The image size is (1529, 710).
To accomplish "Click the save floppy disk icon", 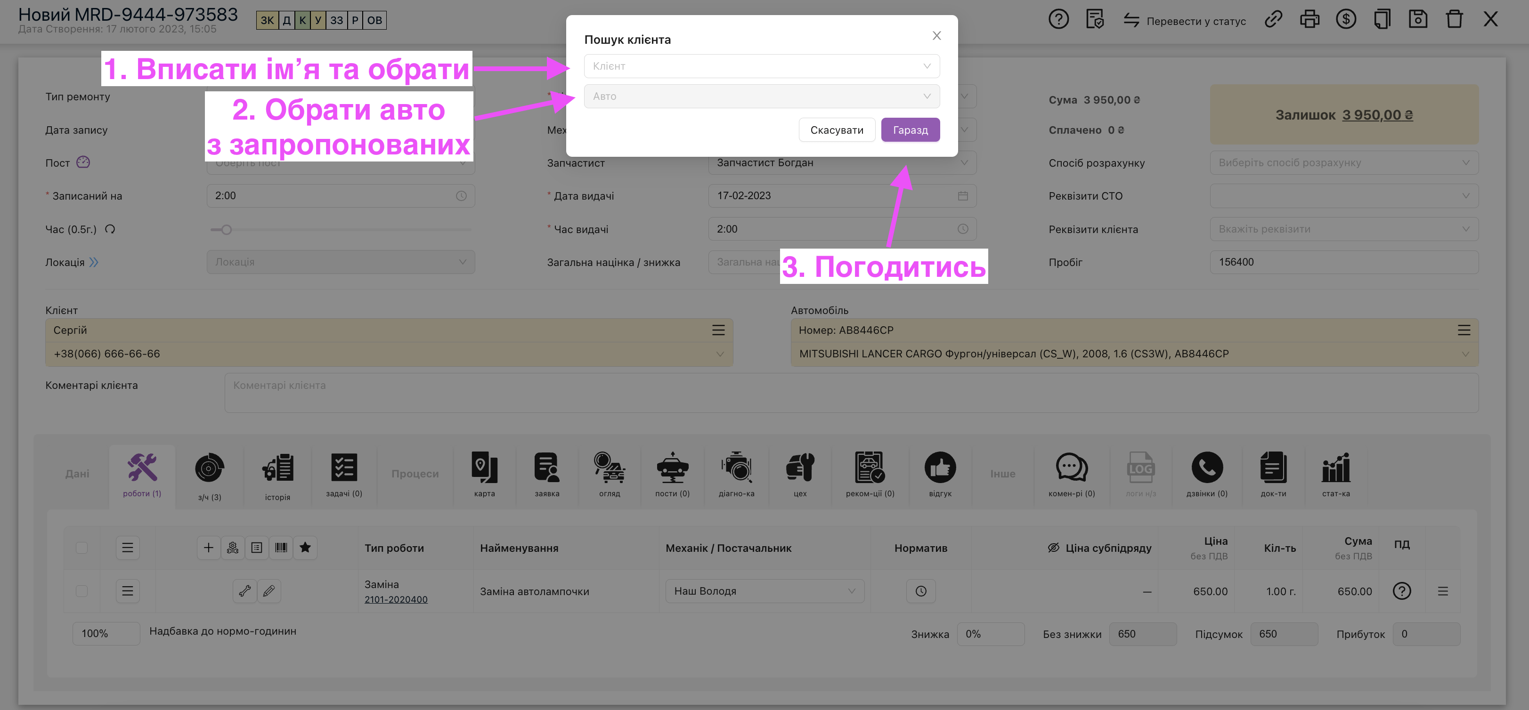I will click(1418, 20).
